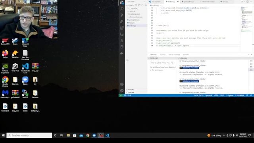Viewport: 254px width, 143px height.
Task: Show hidden system tray icons chevron
Action: (224, 135)
